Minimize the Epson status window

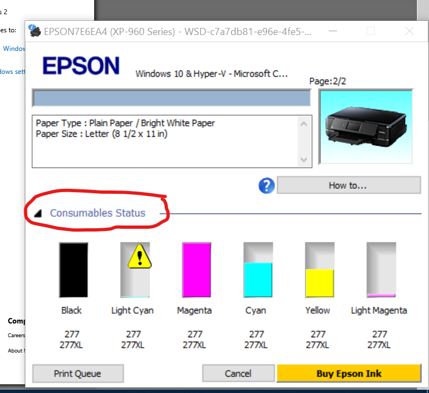point(333,31)
